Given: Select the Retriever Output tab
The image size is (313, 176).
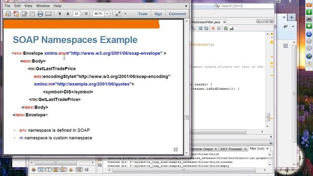Looking at the screenshot, I should [x=202, y=149].
